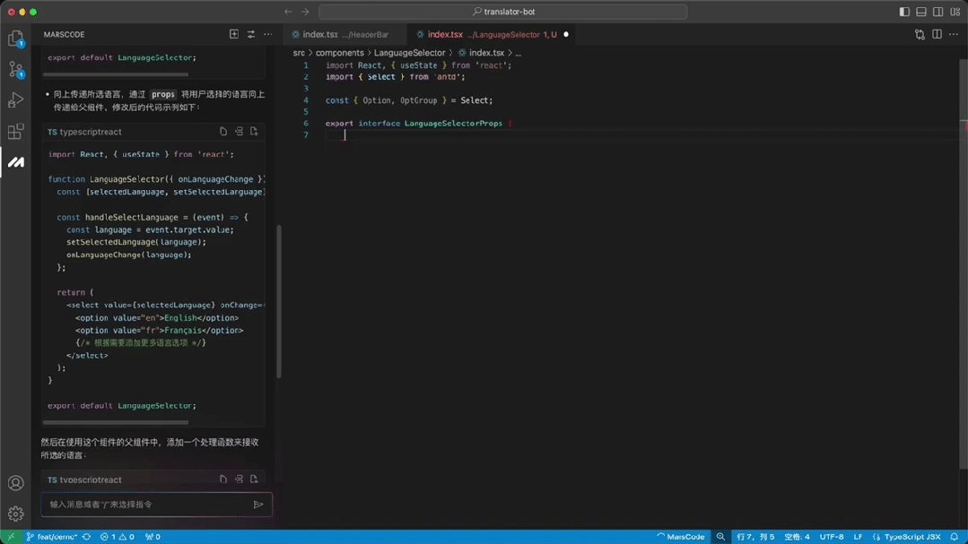Image resolution: width=968 pixels, height=544 pixels.
Task: Open the Manage gear at bottom left
Action: (15, 514)
